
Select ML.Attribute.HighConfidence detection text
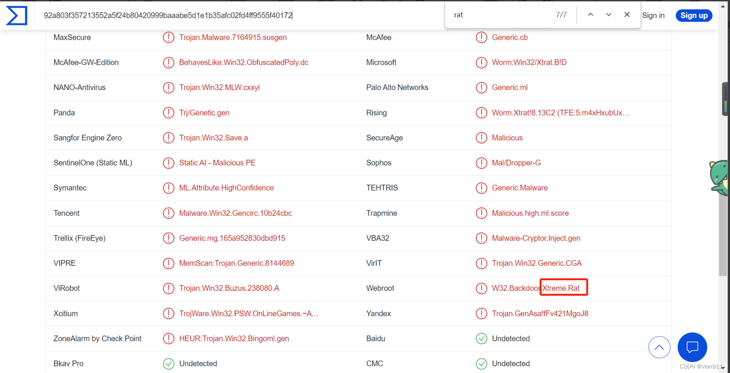[226, 188]
